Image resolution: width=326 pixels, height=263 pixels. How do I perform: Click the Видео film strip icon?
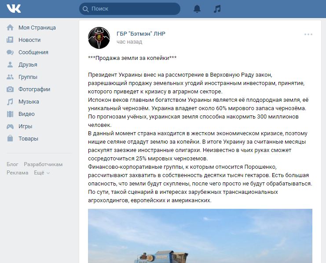[x=10, y=114]
